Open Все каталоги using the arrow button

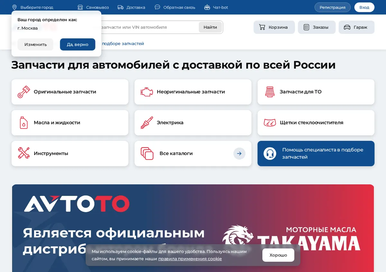coord(239,153)
